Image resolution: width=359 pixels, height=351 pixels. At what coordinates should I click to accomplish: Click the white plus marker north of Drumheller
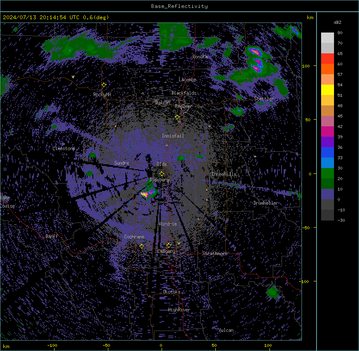pyautogui.click(x=255, y=156)
